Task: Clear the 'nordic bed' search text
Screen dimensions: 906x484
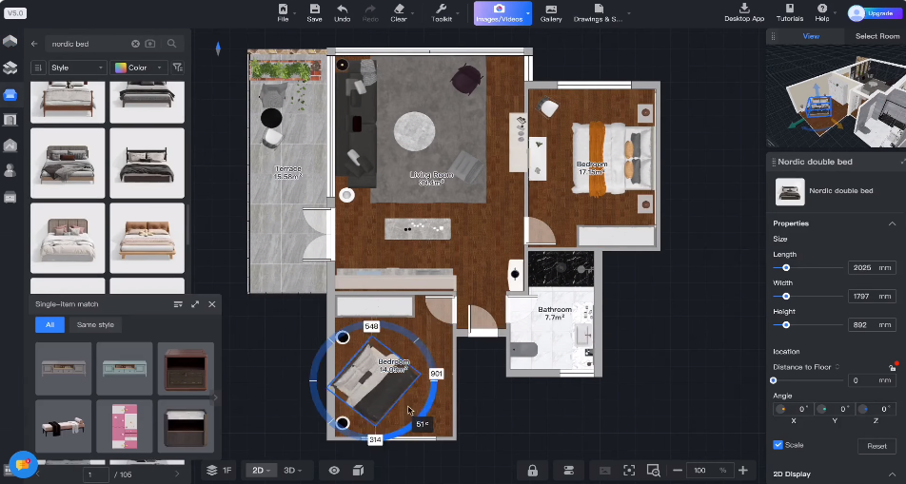Action: tap(135, 44)
